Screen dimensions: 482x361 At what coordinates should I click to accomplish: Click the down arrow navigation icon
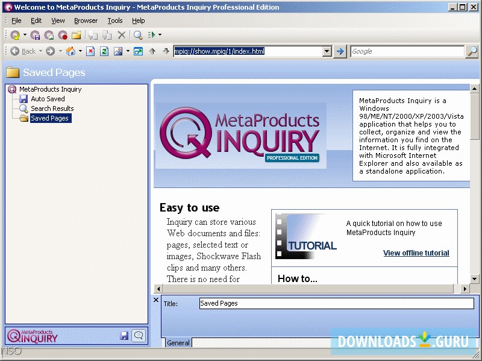pos(166,51)
